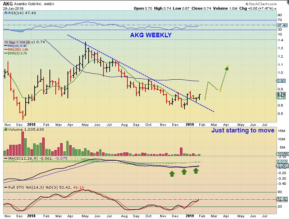This screenshot has height=220, width=289.
Task: Click the 0.90 moving average axis tag
Action: point(281,81)
